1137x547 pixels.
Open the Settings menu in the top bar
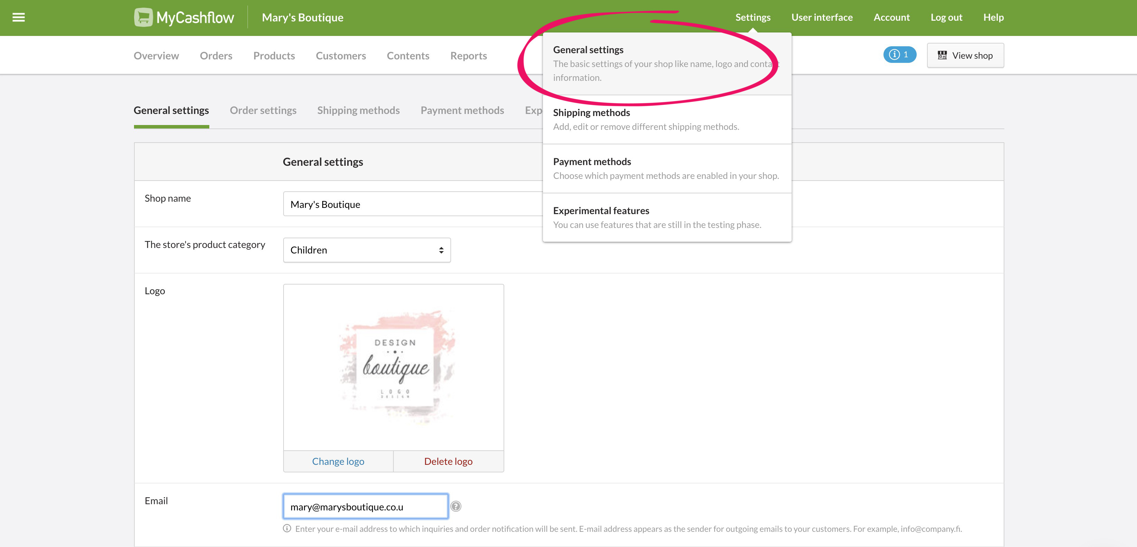[x=753, y=17]
